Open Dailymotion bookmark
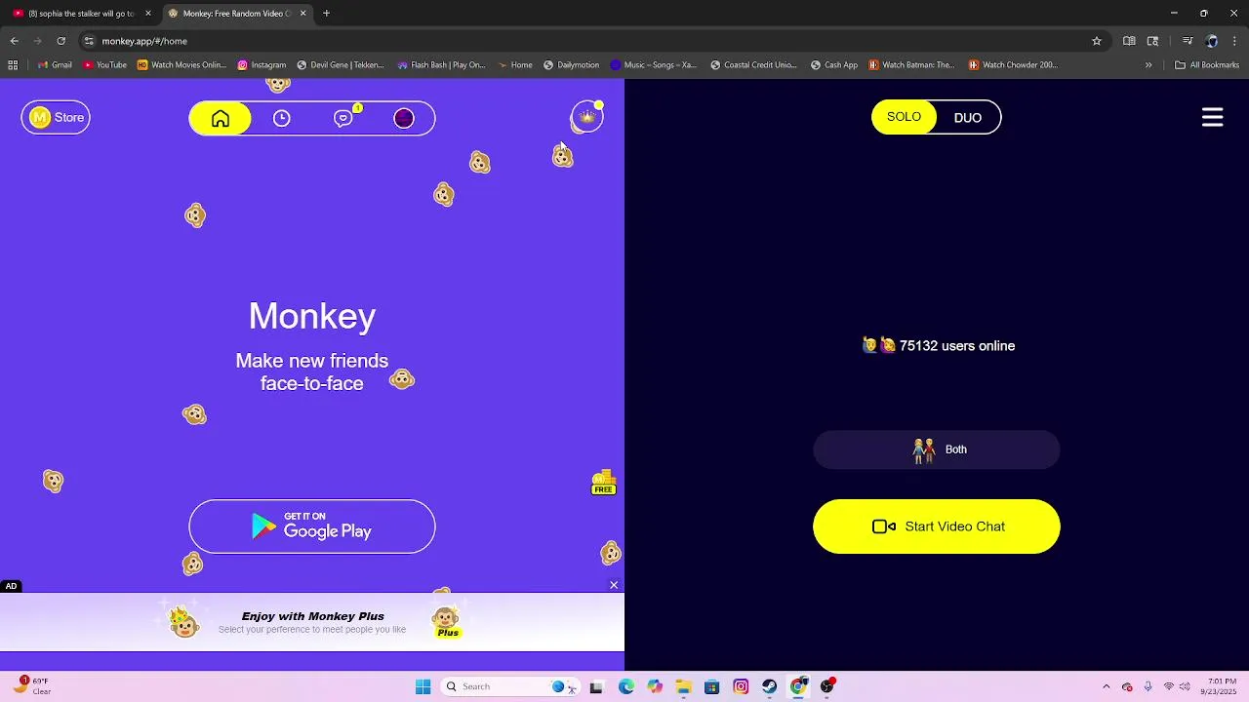 [x=572, y=65]
